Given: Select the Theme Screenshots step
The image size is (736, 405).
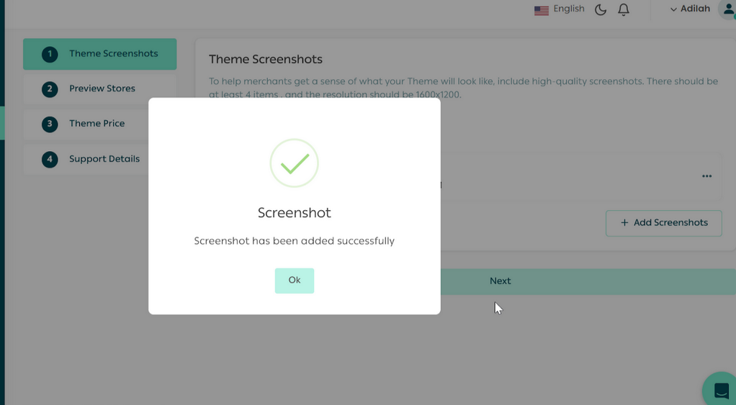Looking at the screenshot, I should [x=113, y=54].
